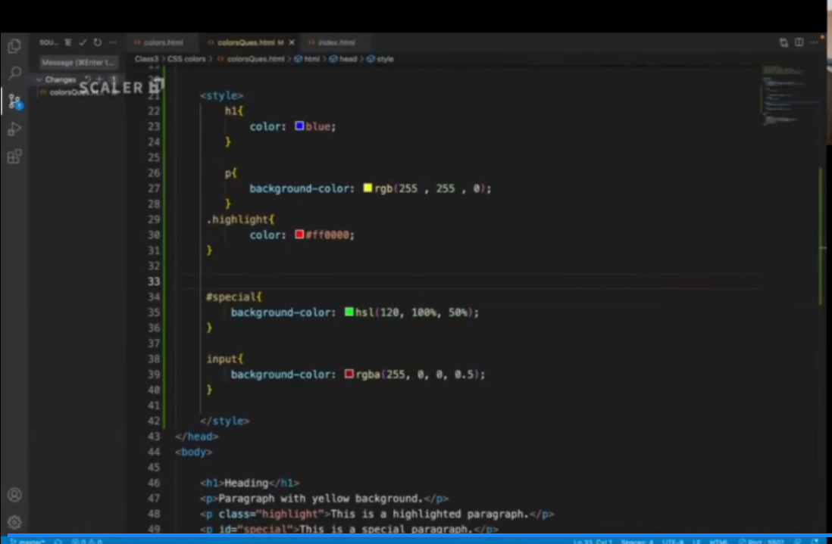Open the Run and Debug view
Image resolution: width=832 pixels, height=544 pixels.
(14, 129)
